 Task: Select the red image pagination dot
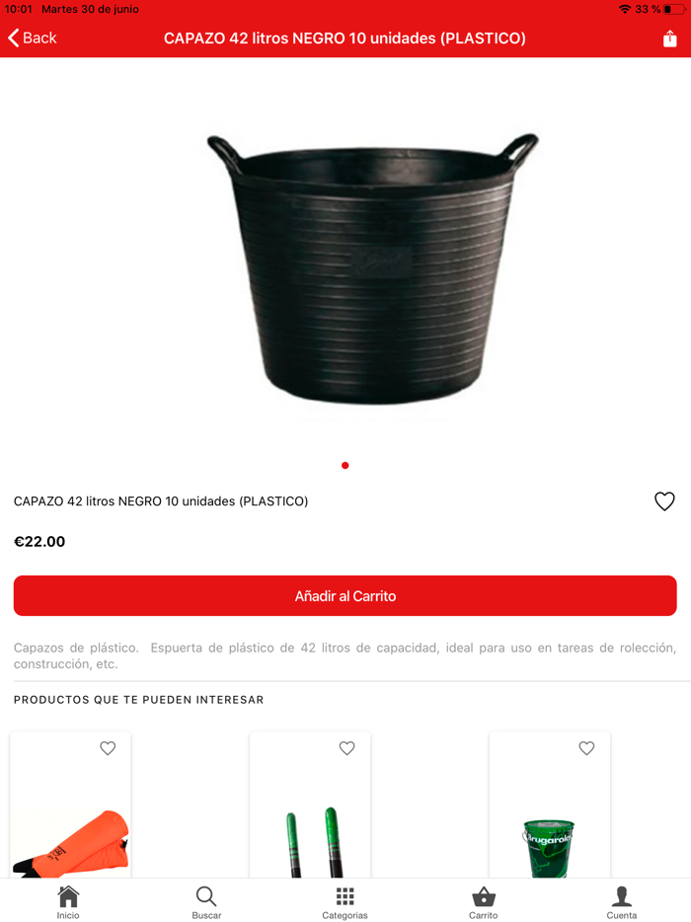pyautogui.click(x=345, y=466)
